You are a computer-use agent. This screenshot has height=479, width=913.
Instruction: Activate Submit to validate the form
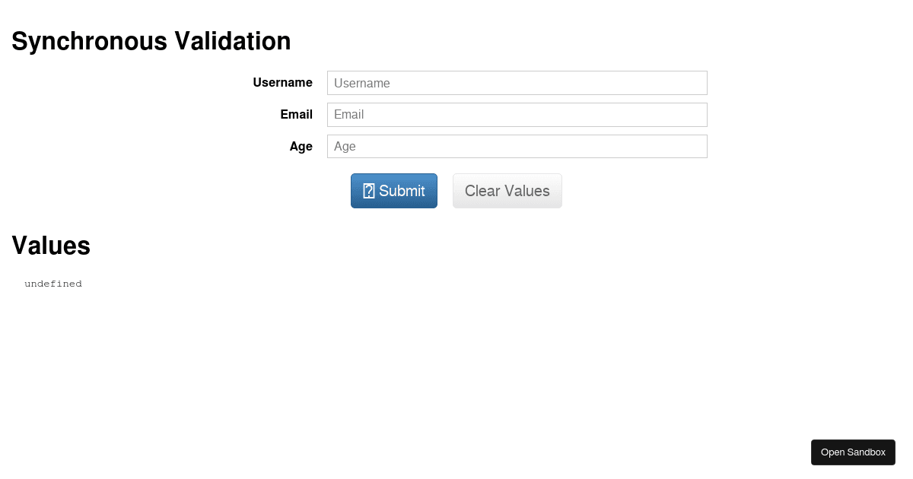(393, 190)
